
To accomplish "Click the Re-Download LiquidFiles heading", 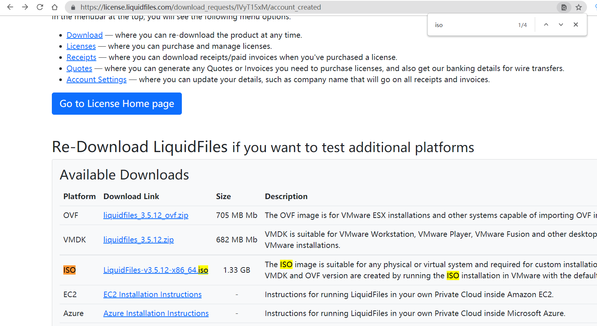I will click(263, 147).
